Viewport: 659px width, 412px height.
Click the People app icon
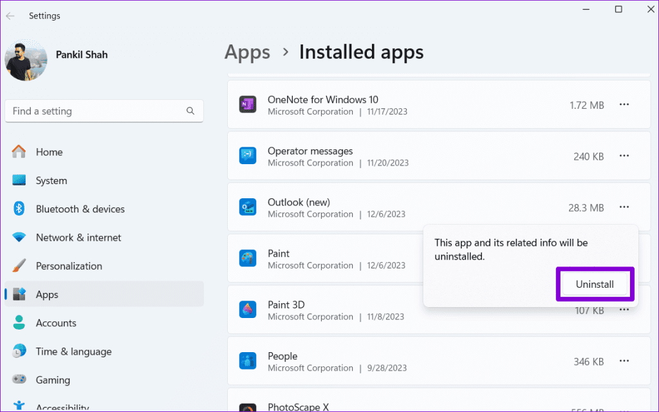[248, 361]
